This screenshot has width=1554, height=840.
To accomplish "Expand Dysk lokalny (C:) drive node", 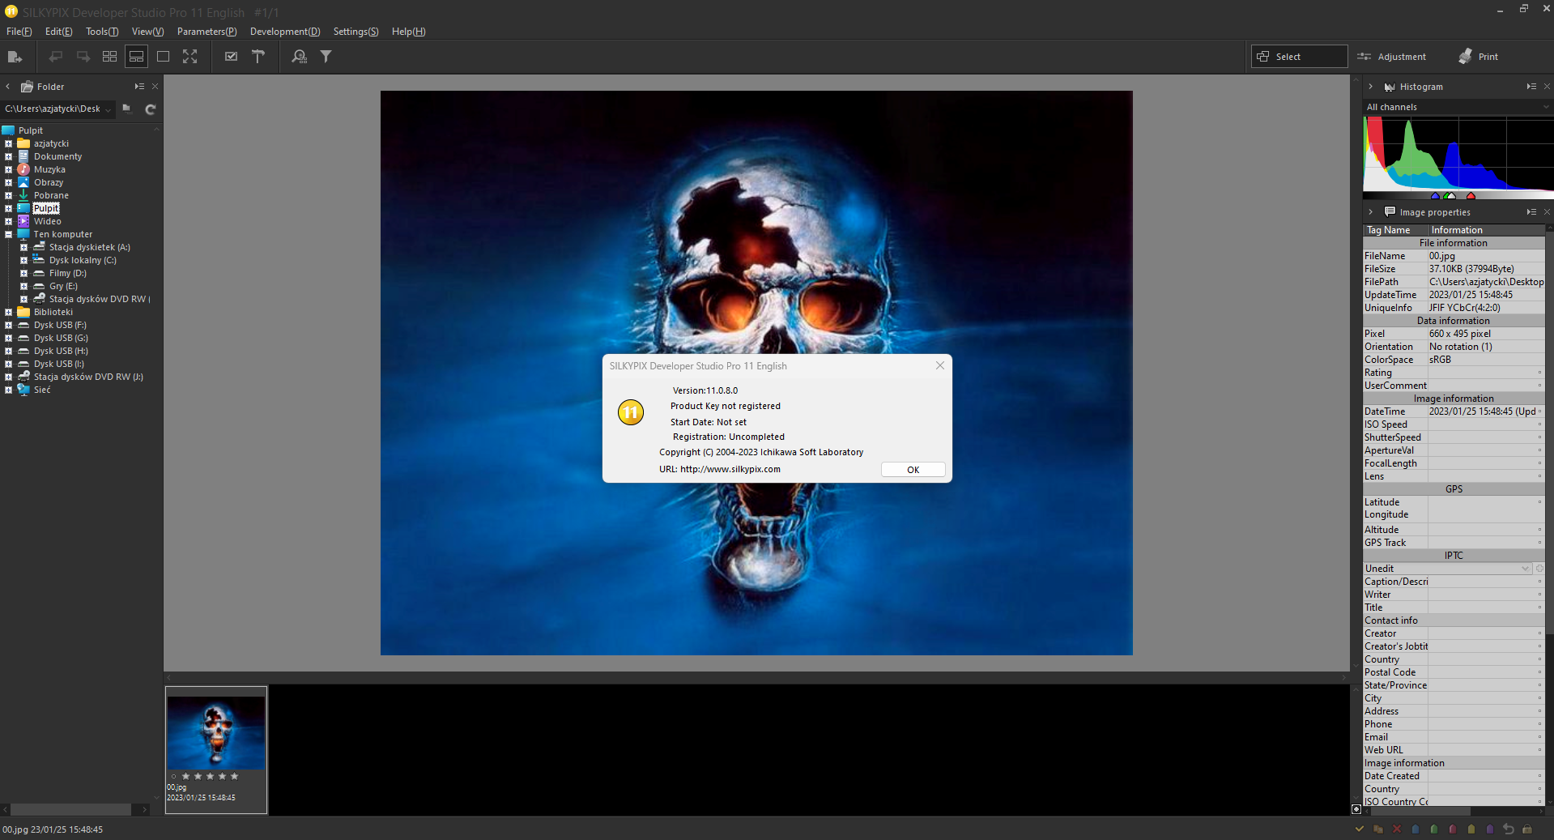I will pyautogui.click(x=23, y=260).
